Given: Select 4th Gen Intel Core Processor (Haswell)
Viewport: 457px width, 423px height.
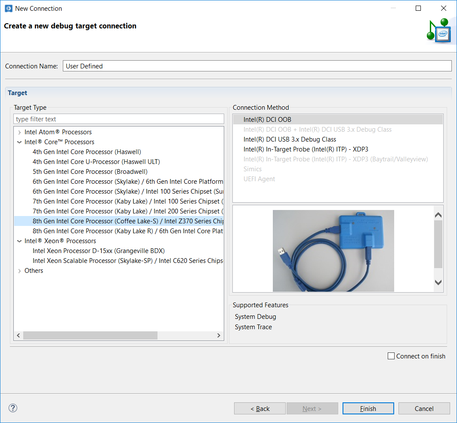Looking at the screenshot, I should (87, 152).
